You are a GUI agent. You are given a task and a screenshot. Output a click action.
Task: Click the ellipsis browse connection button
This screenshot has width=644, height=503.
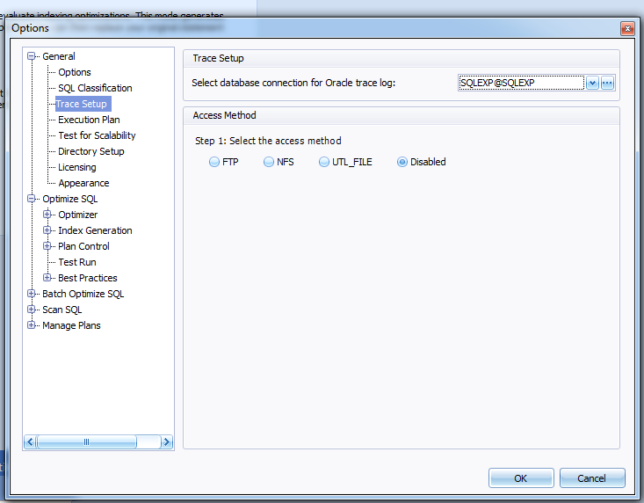coord(607,83)
